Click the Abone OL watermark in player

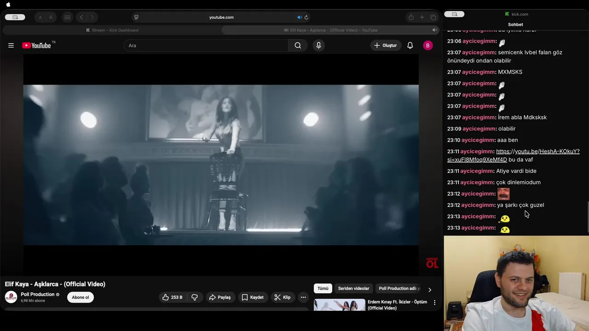point(432,263)
